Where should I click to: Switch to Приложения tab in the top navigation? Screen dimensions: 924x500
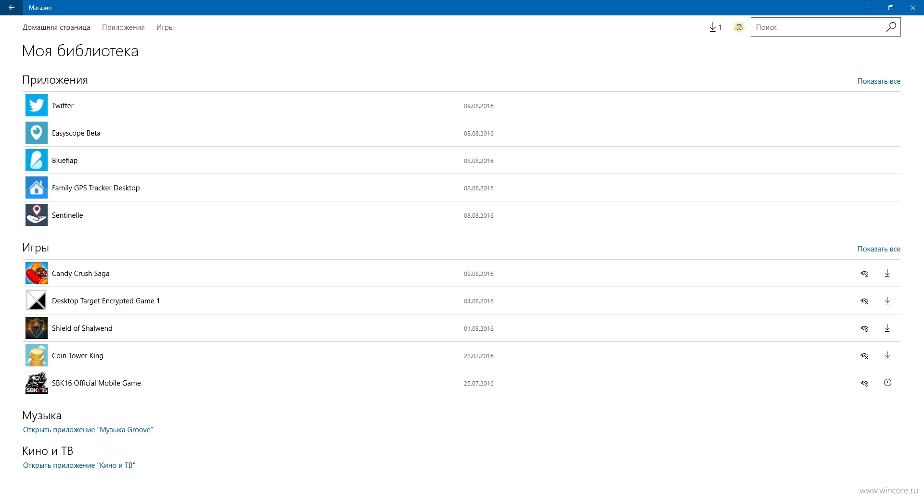(x=123, y=27)
